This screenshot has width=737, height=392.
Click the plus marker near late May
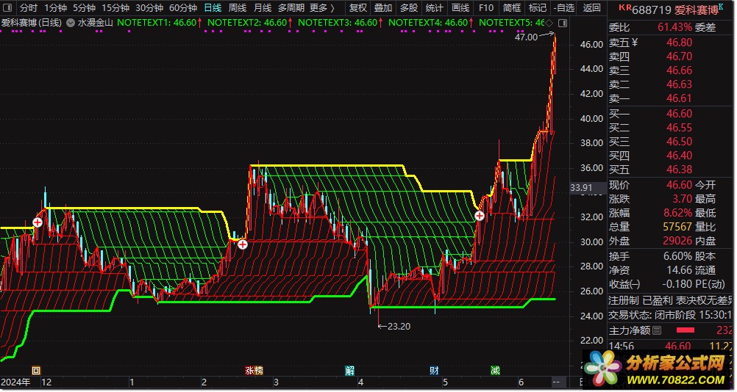click(x=480, y=216)
